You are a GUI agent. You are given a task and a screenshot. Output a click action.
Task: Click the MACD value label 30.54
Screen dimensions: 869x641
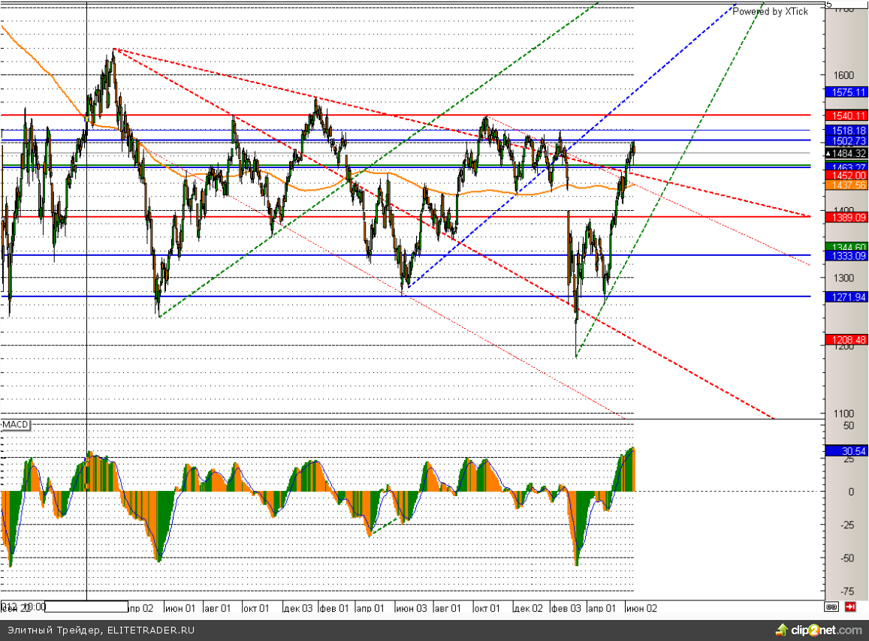point(846,451)
